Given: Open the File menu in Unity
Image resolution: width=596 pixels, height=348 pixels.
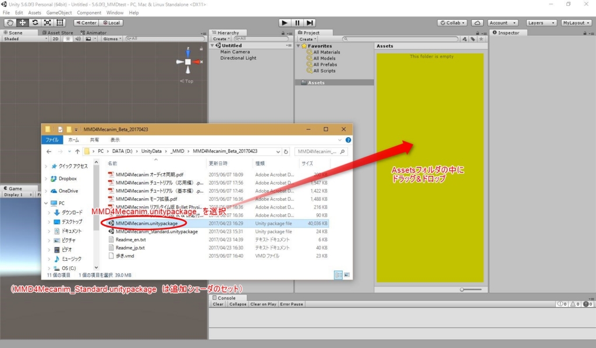Looking at the screenshot, I should coord(6,13).
